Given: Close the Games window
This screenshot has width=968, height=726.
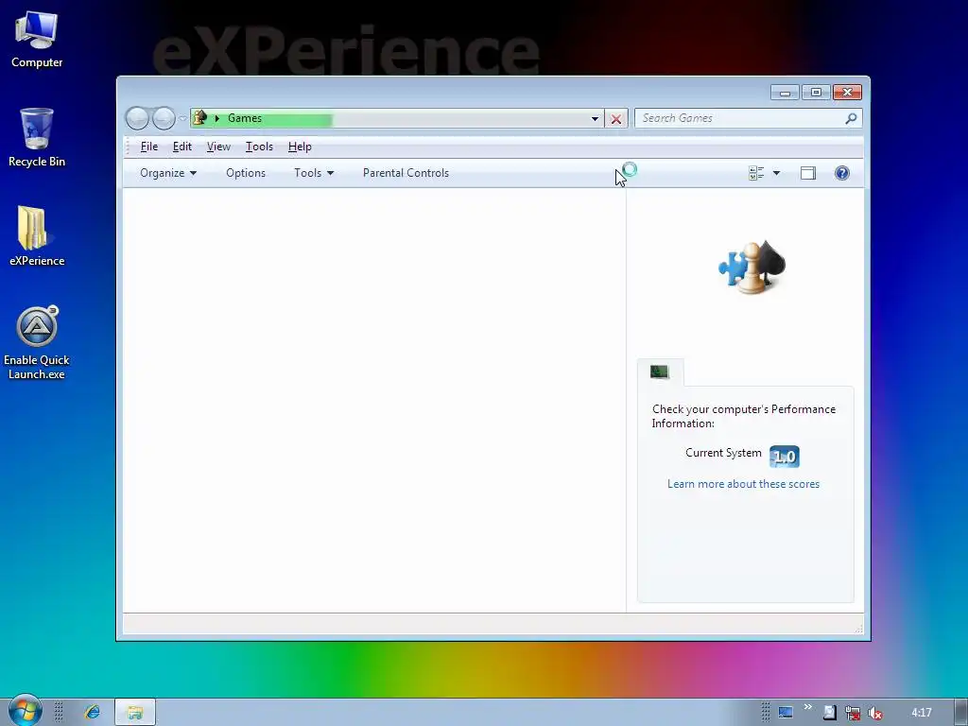Looking at the screenshot, I should pyautogui.click(x=848, y=93).
